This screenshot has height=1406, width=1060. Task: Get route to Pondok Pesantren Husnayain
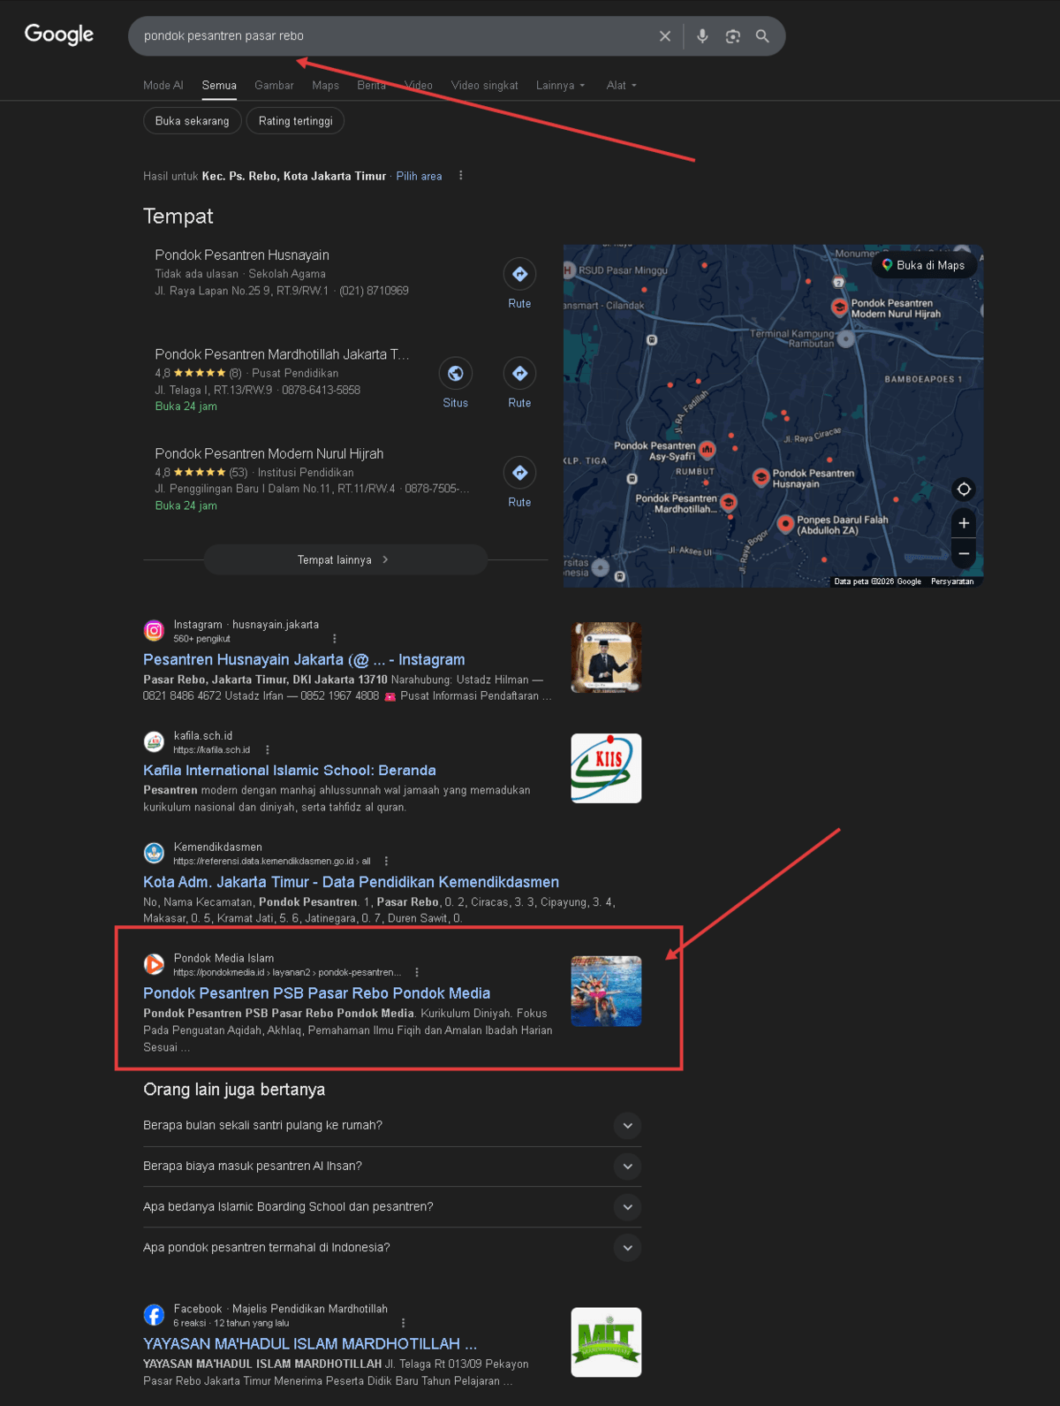(519, 284)
